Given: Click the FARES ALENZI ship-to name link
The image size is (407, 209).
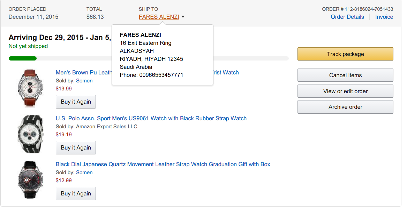Looking at the screenshot, I should pos(159,17).
